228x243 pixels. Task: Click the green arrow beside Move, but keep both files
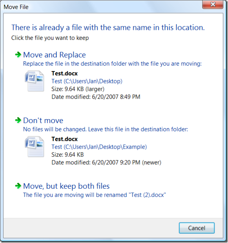pos(18,186)
